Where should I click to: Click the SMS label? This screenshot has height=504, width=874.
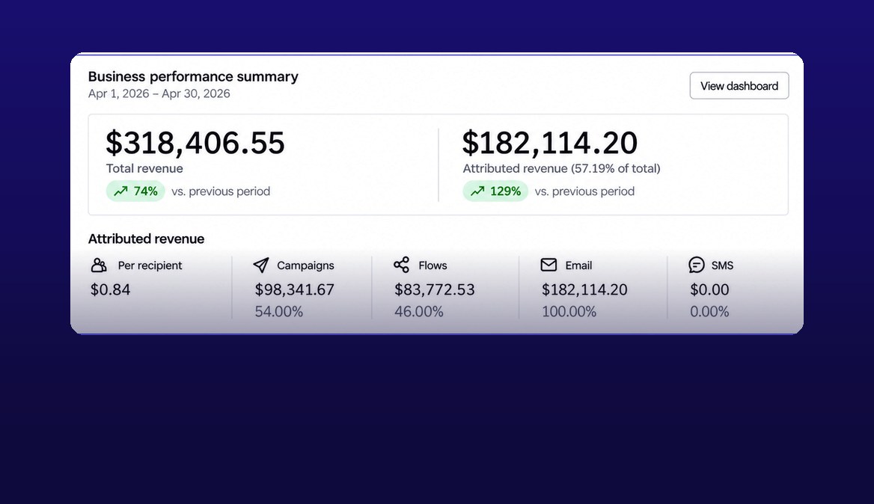[722, 265]
